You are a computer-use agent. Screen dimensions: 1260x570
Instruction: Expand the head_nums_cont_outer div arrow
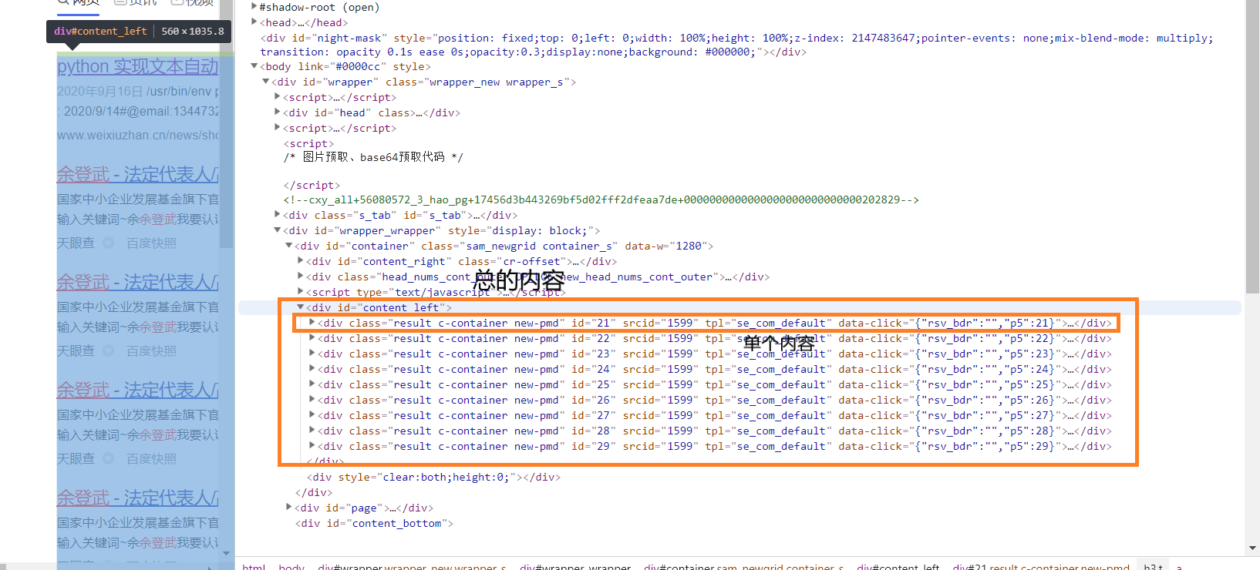click(300, 276)
